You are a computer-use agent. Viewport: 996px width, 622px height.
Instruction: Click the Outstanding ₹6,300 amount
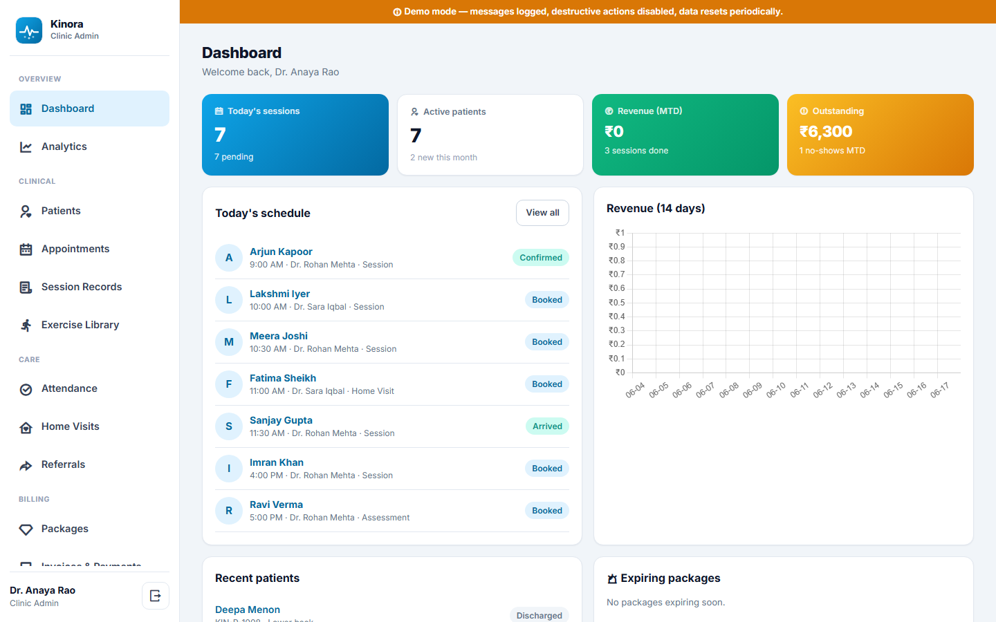point(826,131)
